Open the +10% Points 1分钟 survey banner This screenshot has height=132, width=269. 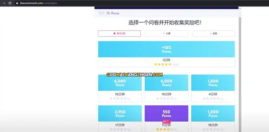[166, 54]
